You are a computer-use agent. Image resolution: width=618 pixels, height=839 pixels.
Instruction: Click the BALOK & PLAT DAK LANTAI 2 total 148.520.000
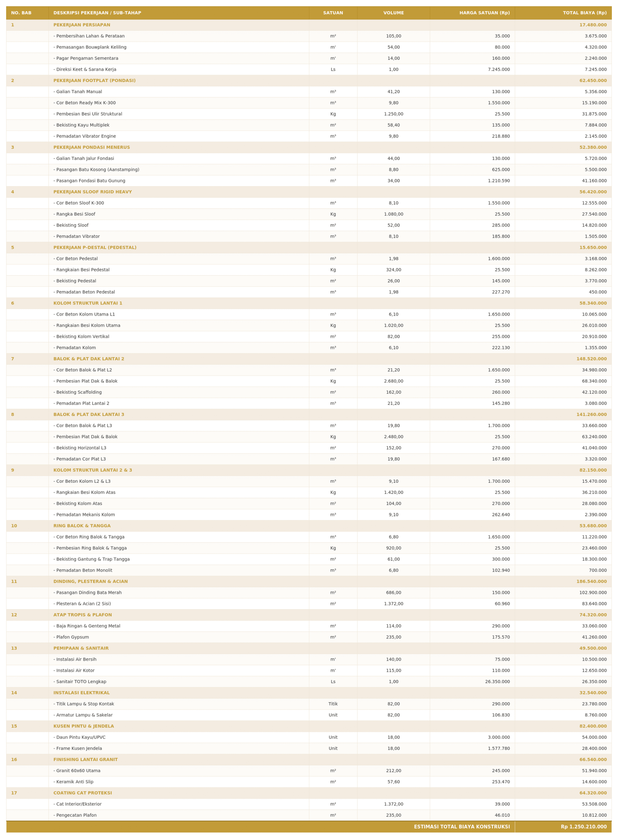coord(591,359)
